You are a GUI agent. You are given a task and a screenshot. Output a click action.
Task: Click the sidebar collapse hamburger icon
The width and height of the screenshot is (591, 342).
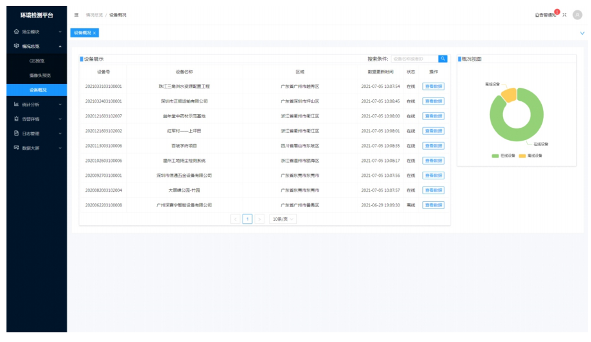pos(77,15)
